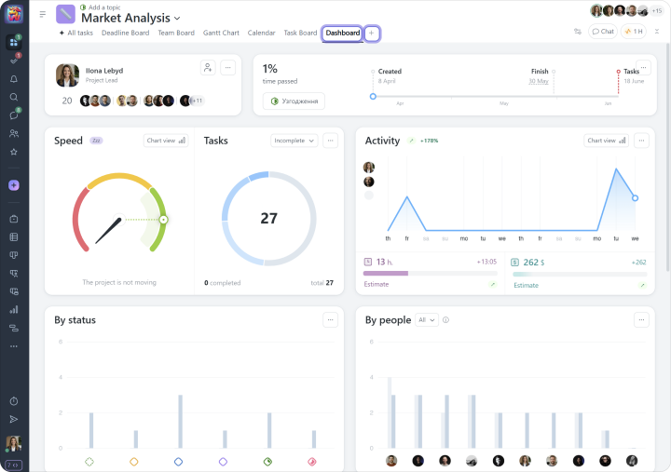
Task: Click the add member icon
Action: tap(208, 68)
